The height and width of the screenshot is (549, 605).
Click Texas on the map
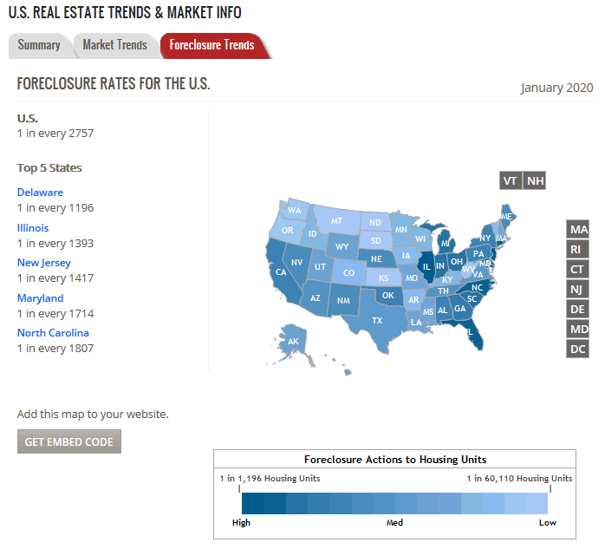(377, 320)
